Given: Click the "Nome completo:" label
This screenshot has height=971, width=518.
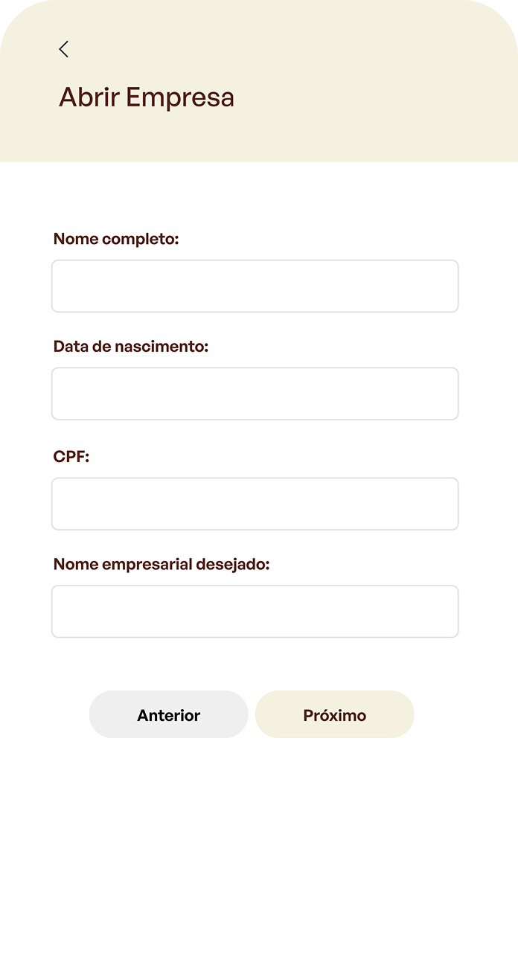Looking at the screenshot, I should 116,239.
